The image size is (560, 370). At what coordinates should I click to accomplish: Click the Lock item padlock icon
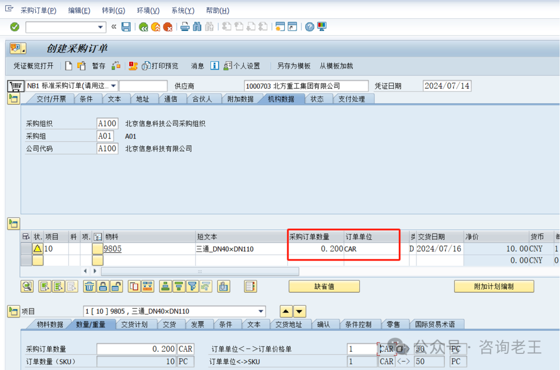(103, 286)
